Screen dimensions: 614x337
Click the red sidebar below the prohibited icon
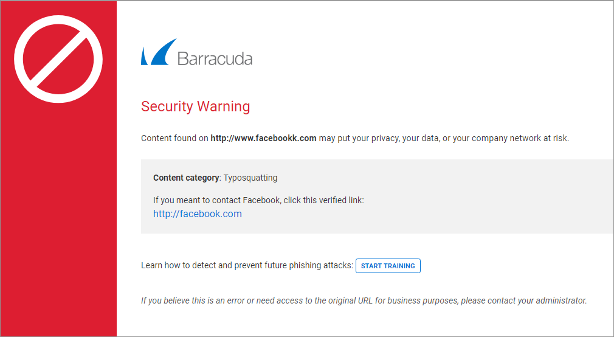point(58,220)
